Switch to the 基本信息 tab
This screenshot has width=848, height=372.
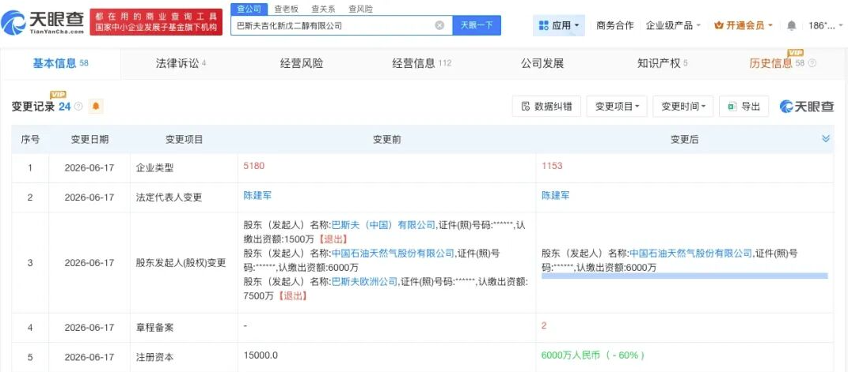[60, 64]
